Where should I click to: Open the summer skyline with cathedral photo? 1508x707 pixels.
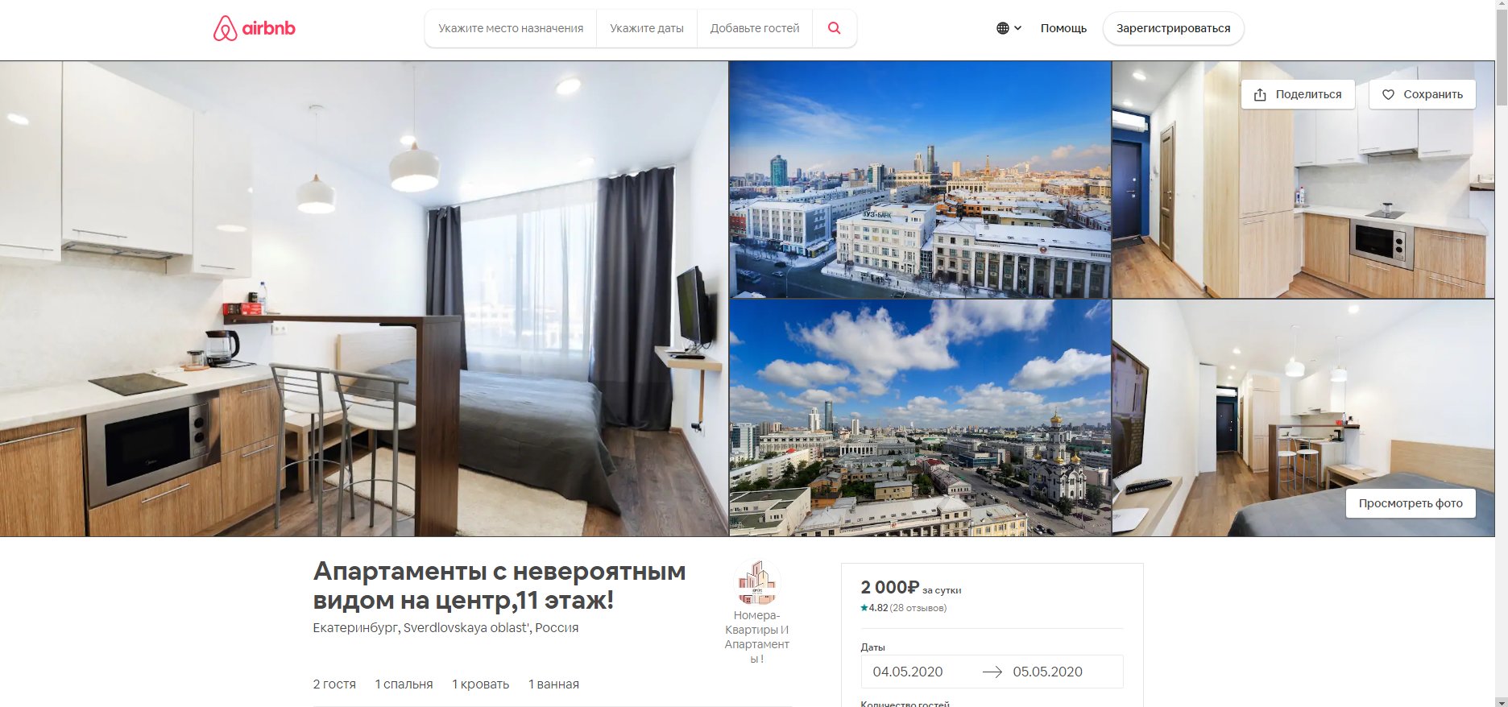(920, 418)
